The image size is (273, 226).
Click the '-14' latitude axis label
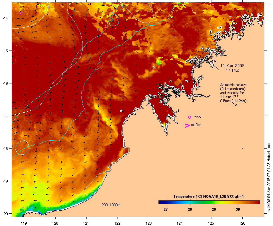click(5, 18)
